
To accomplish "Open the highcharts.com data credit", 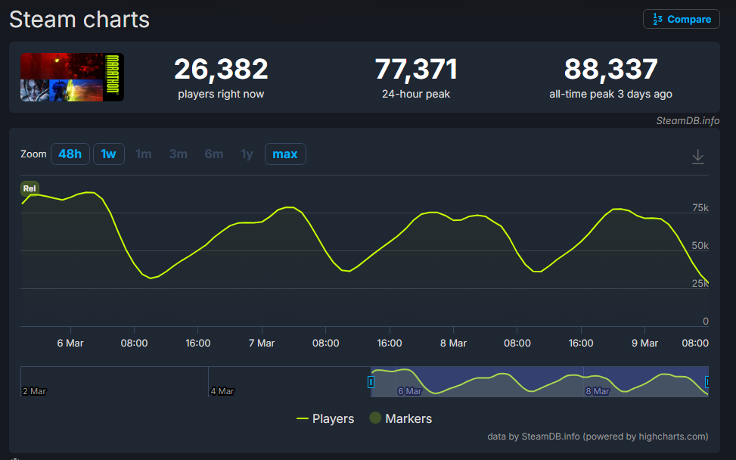I will tap(598, 436).
